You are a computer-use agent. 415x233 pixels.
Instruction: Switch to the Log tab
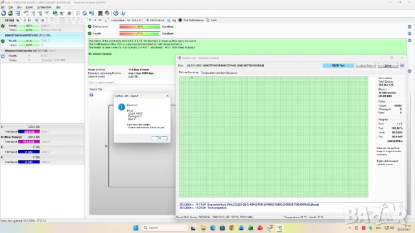tap(172, 20)
